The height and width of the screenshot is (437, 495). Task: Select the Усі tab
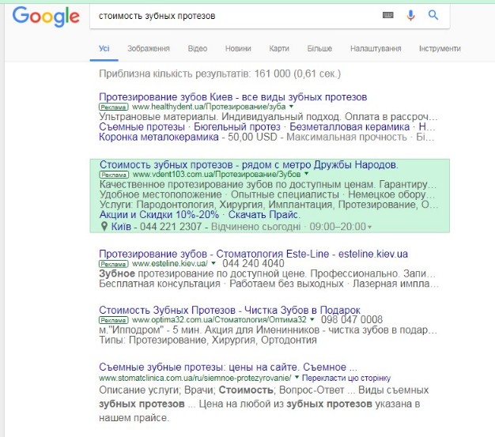104,48
